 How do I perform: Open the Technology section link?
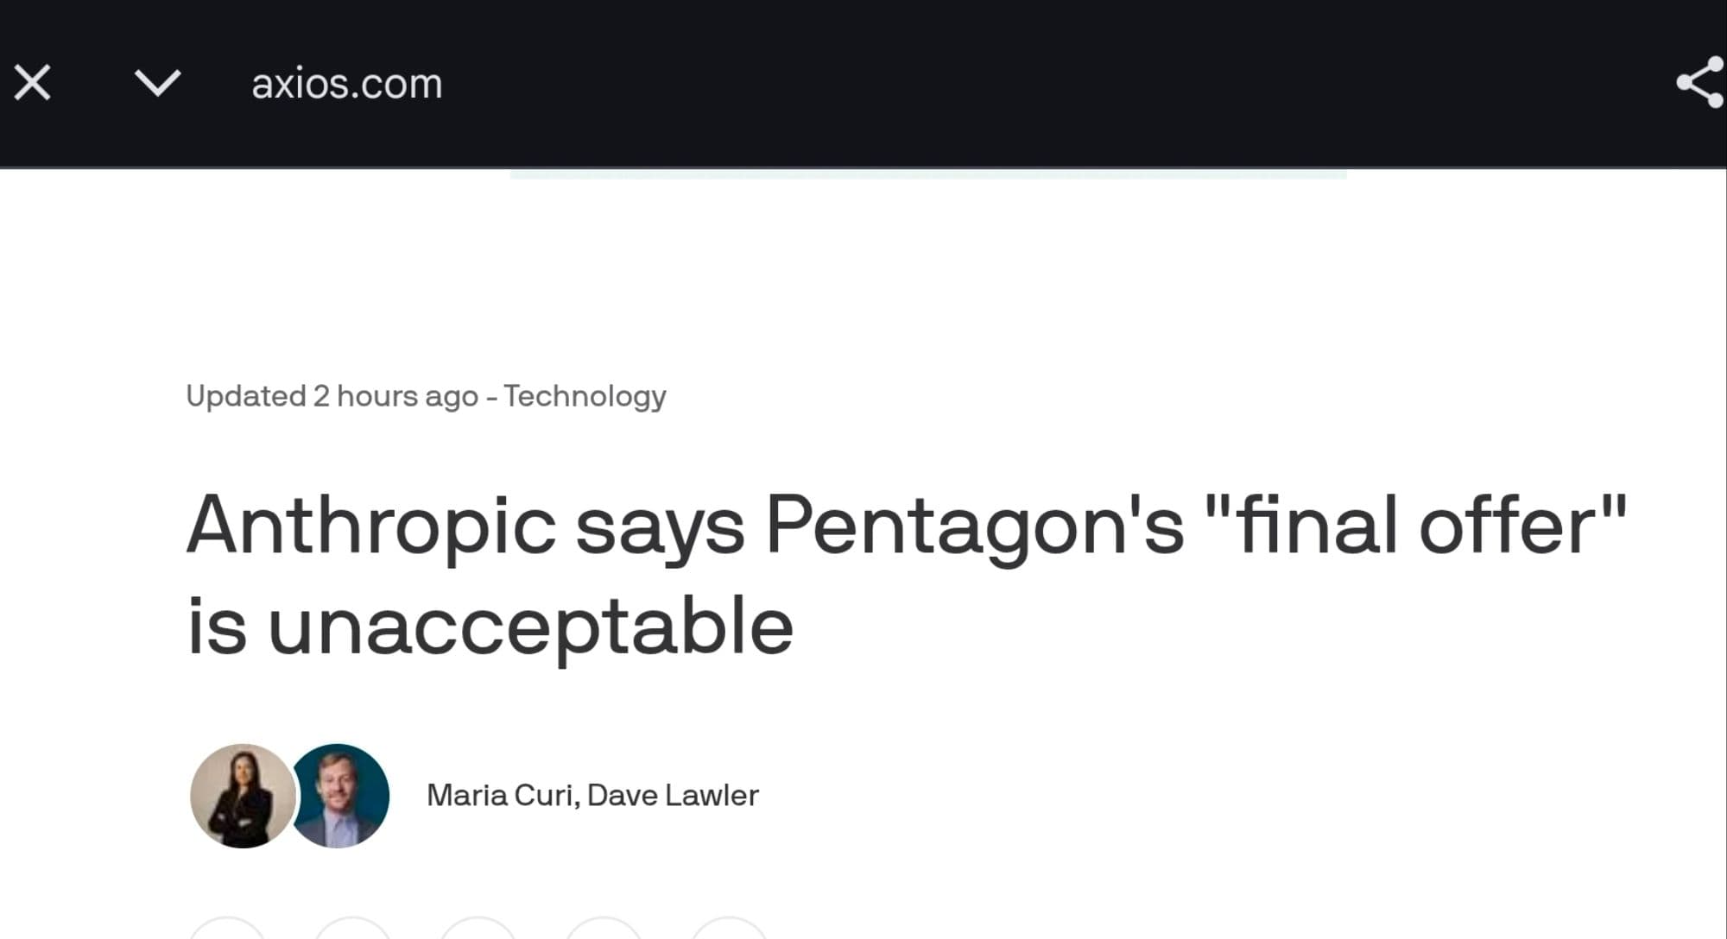tap(585, 396)
